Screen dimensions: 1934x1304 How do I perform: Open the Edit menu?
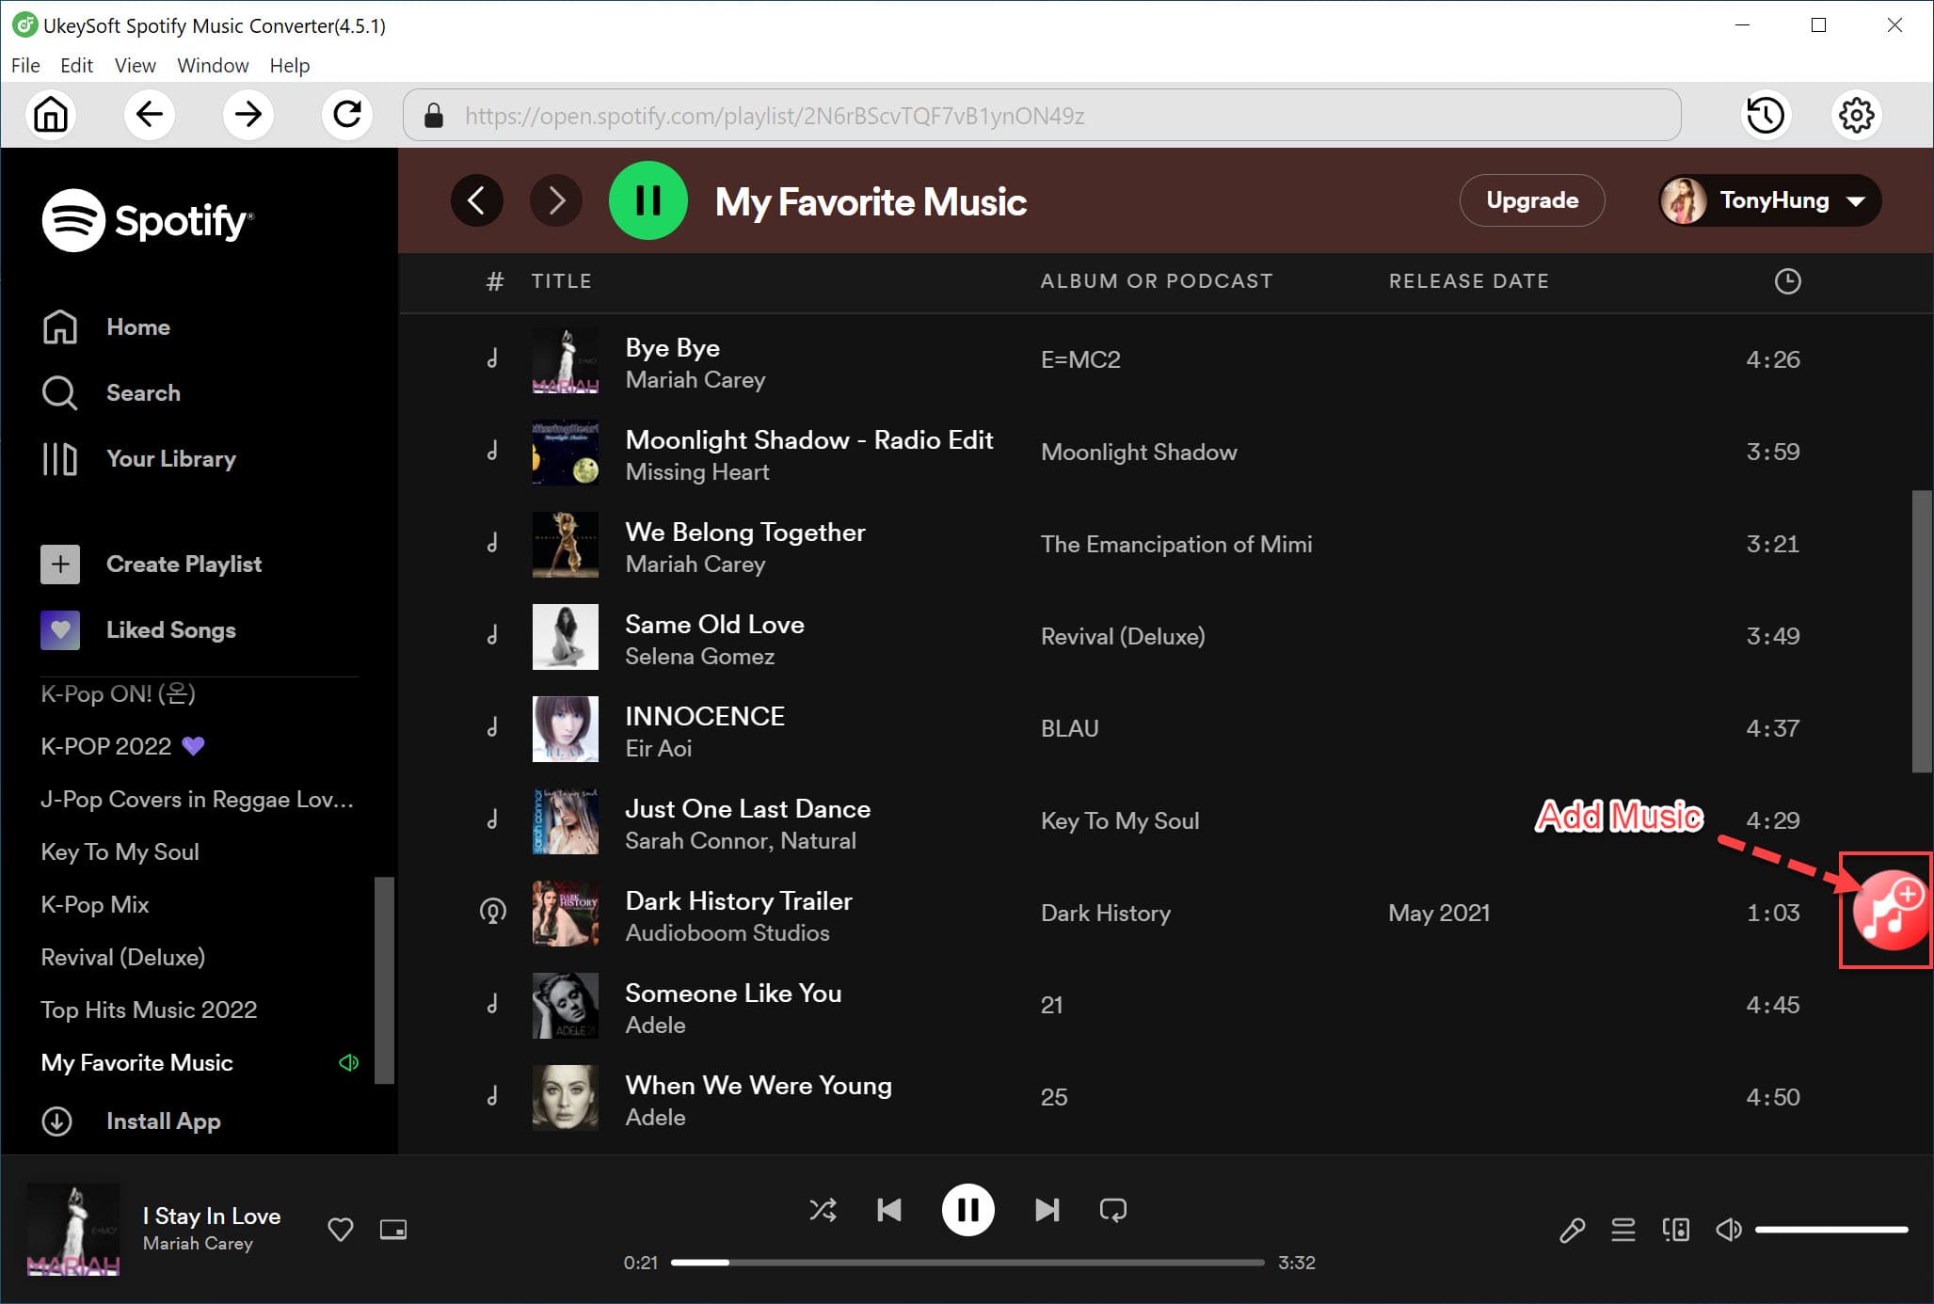click(x=75, y=64)
